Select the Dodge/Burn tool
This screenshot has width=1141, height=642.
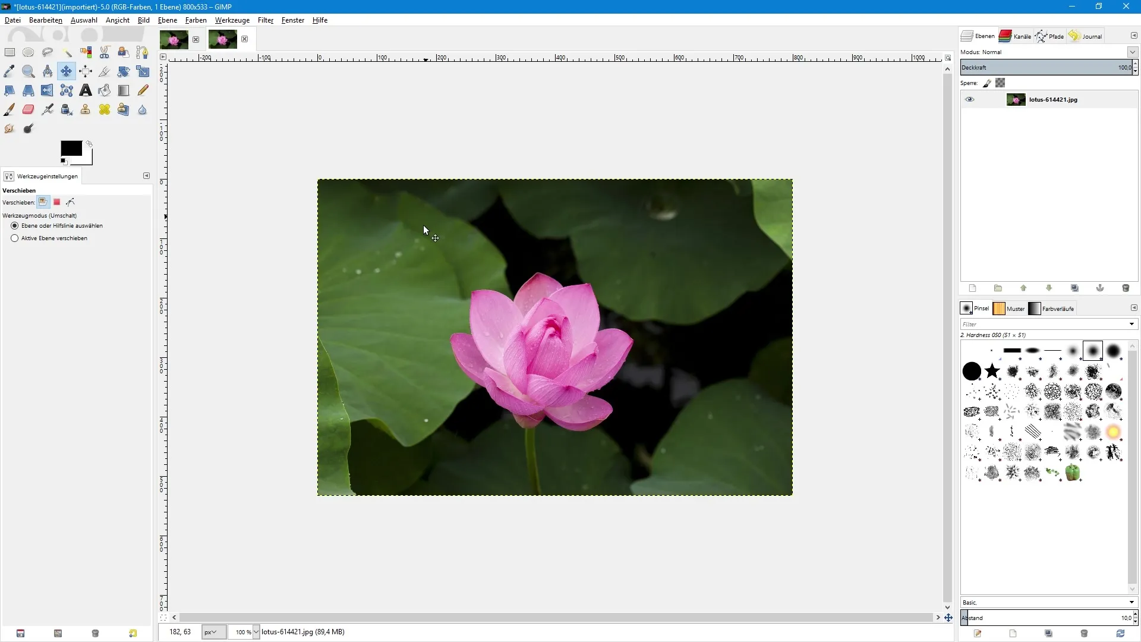tap(29, 128)
